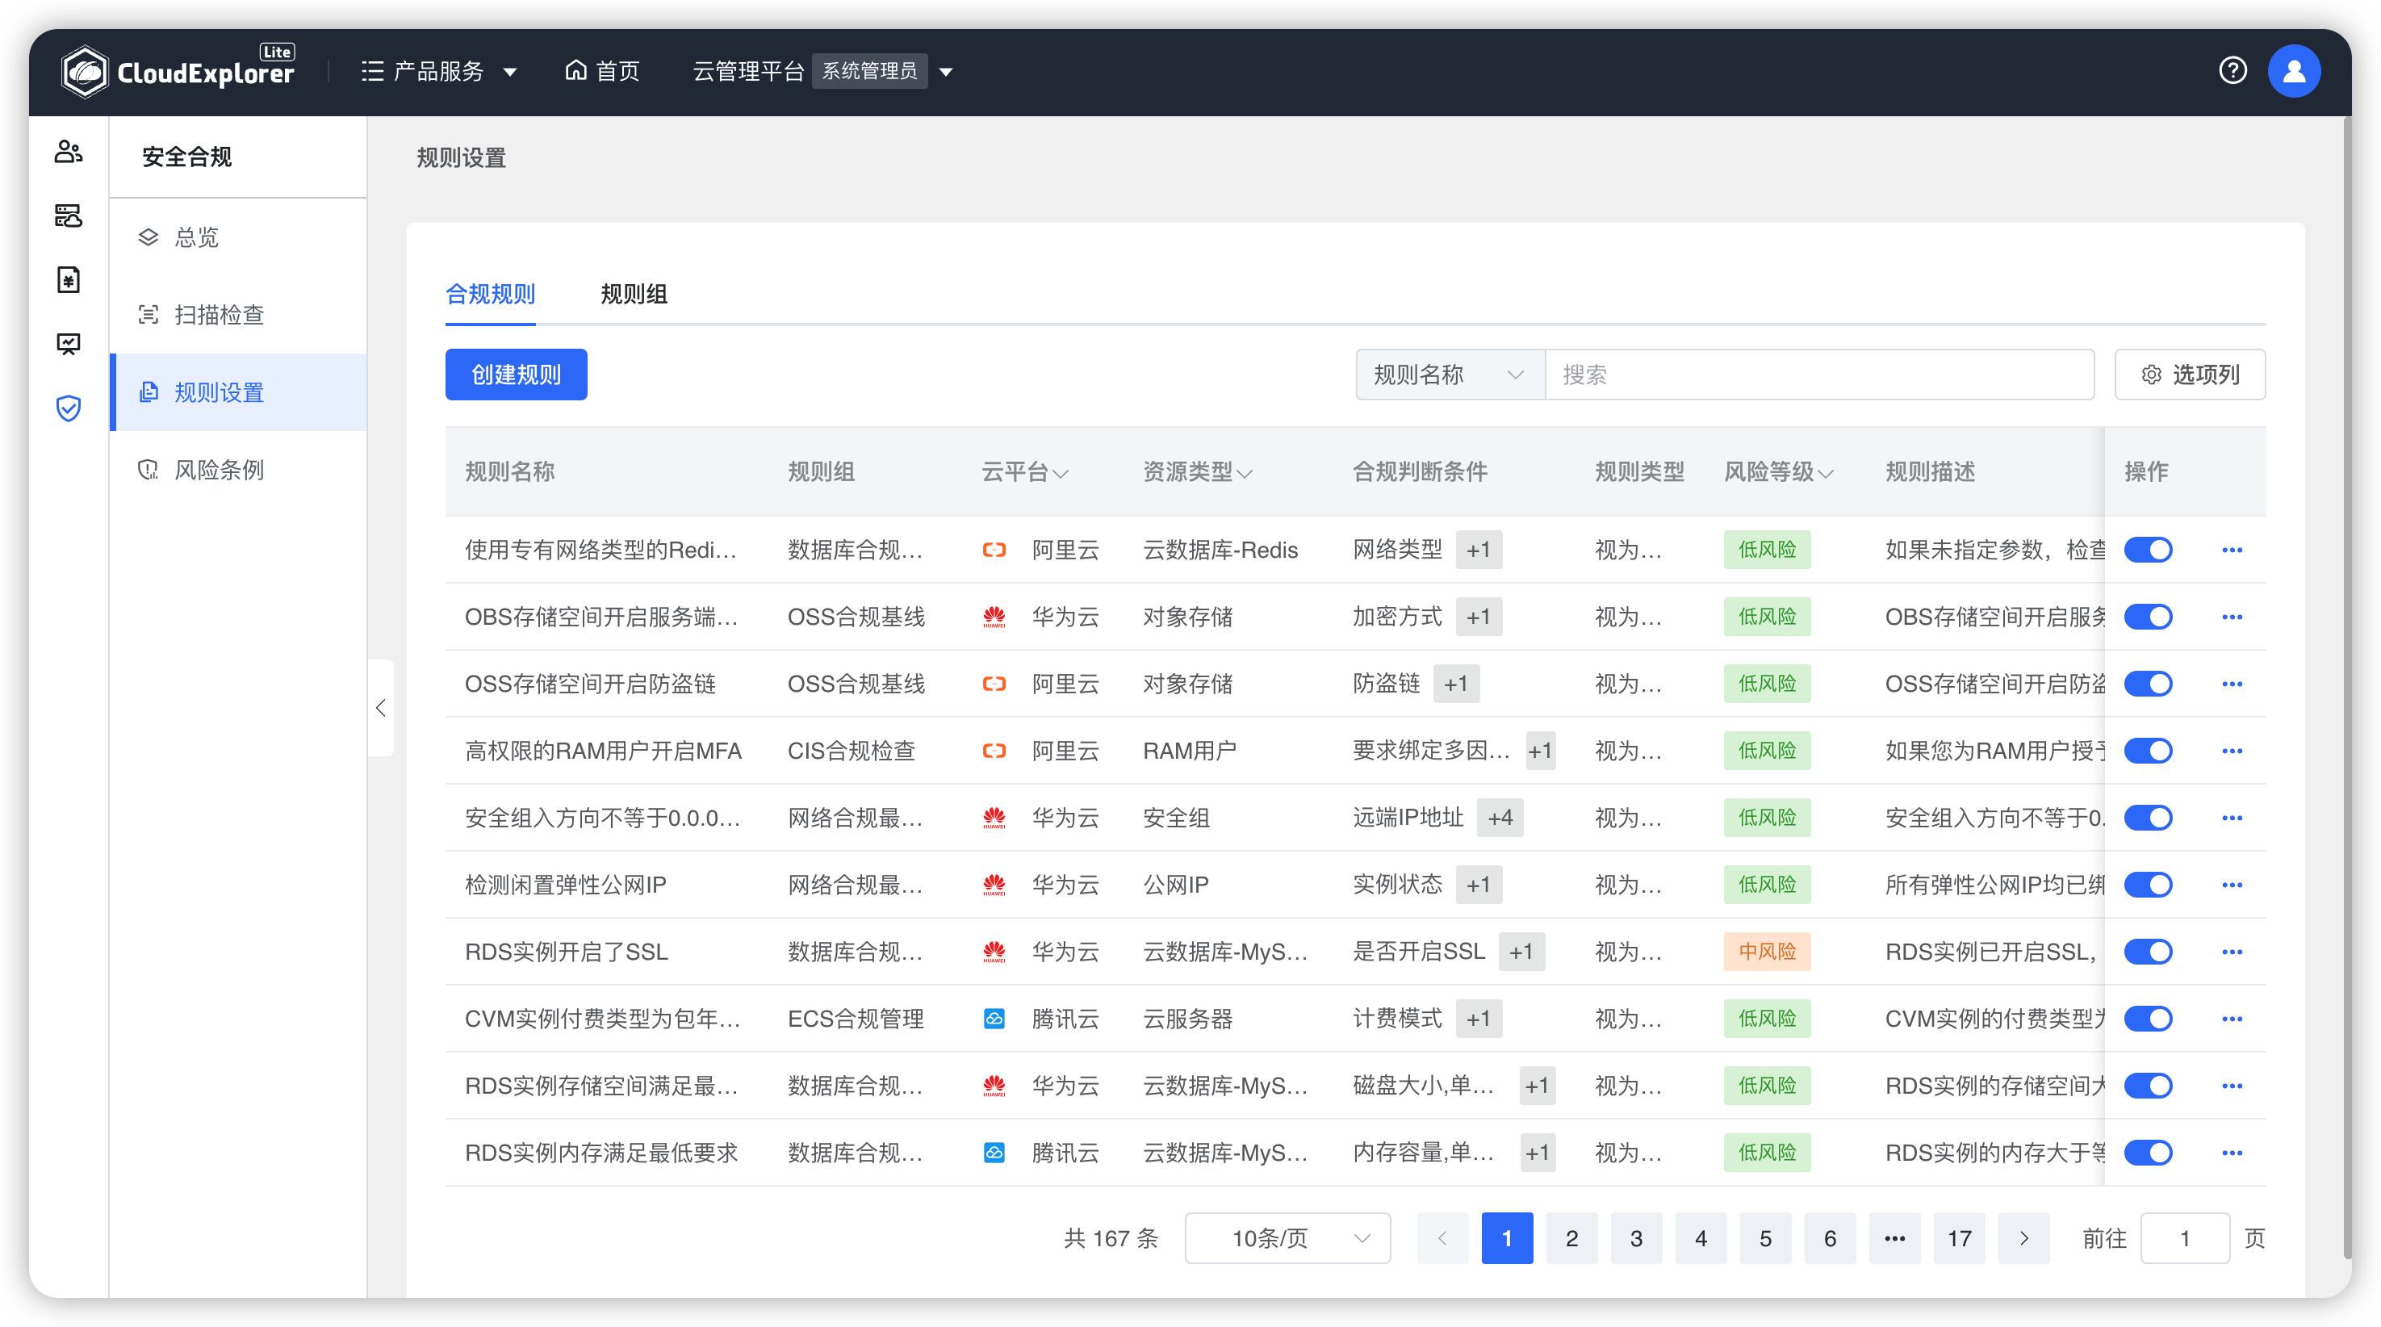Click the 搜索 search input field

(x=1819, y=375)
